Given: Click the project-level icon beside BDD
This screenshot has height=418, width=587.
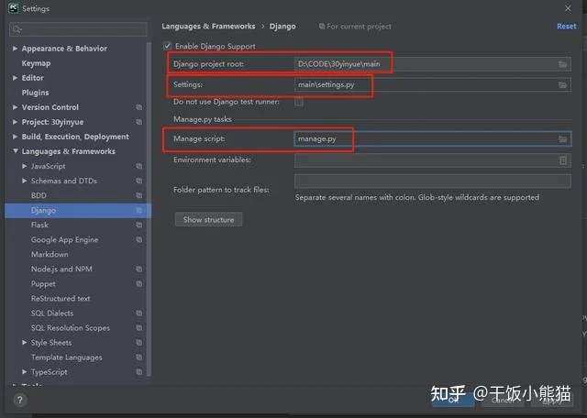Looking at the screenshot, I should pyautogui.click(x=138, y=195).
